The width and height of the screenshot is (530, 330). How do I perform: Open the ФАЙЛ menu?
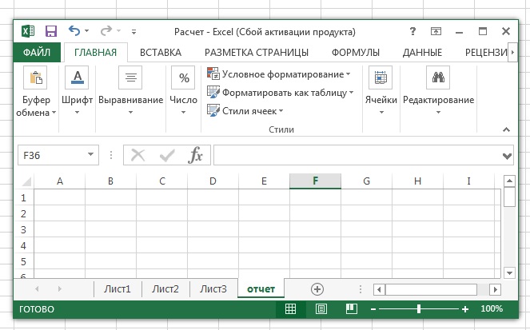(38, 53)
